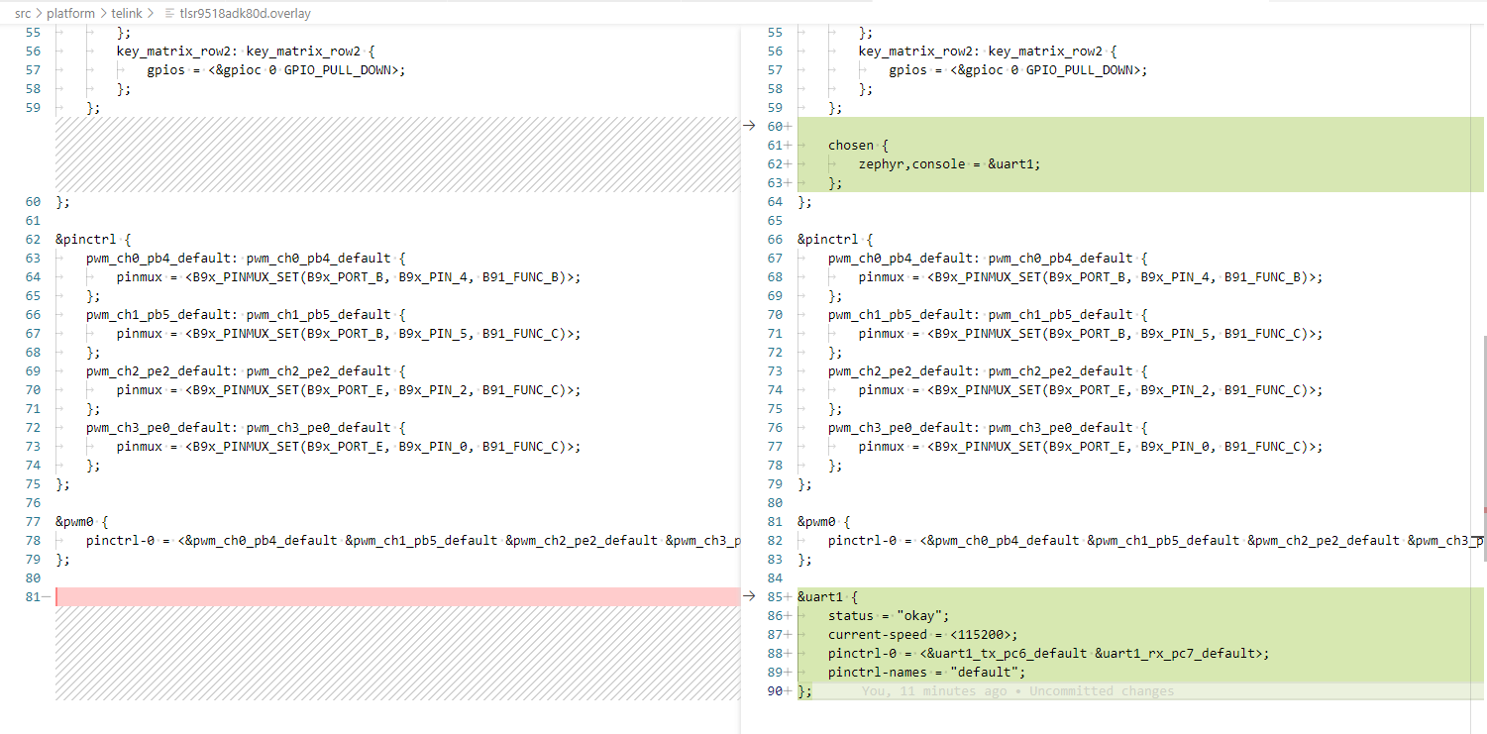This screenshot has height=734, width=1487.
Task: Click the pinctrl-0 line 78 in original pane
Action: (412, 540)
